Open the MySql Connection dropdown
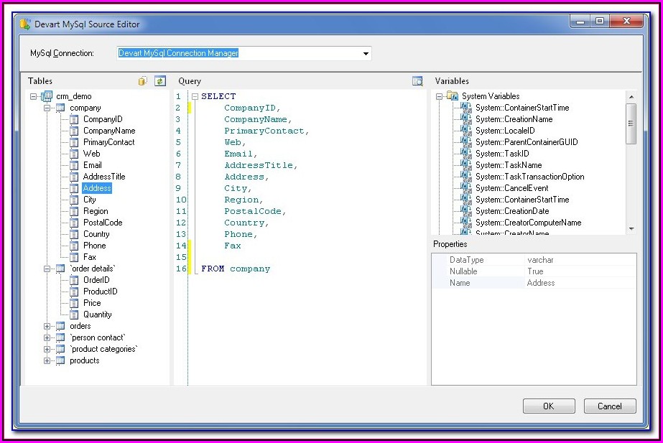663x443 pixels. coord(366,54)
